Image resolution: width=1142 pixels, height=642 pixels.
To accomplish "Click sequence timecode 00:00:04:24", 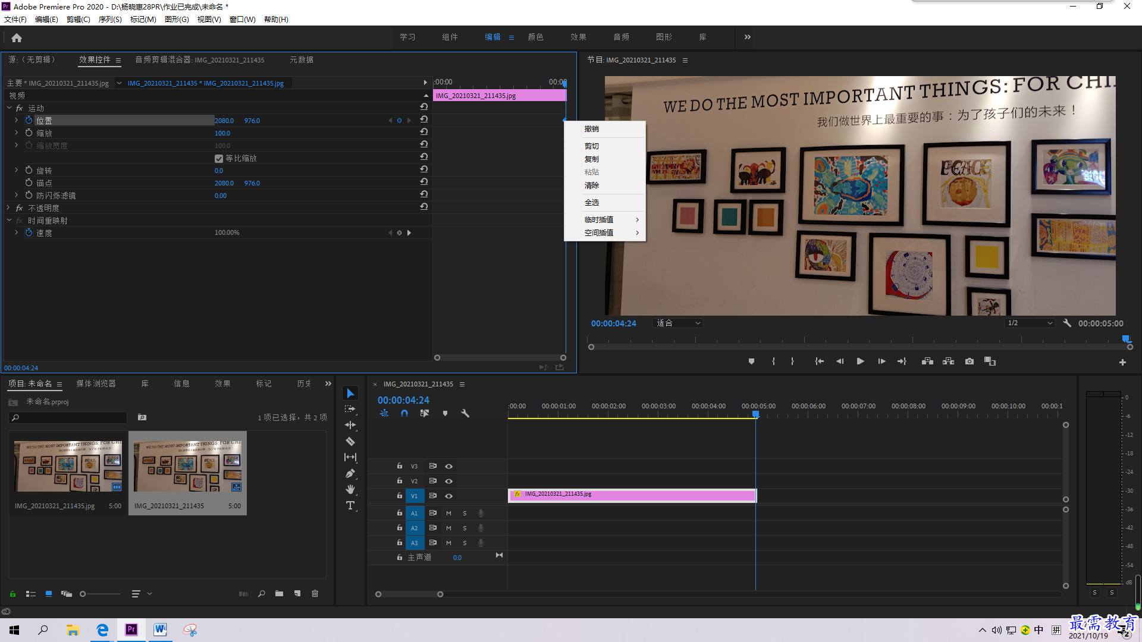I will click(x=403, y=400).
